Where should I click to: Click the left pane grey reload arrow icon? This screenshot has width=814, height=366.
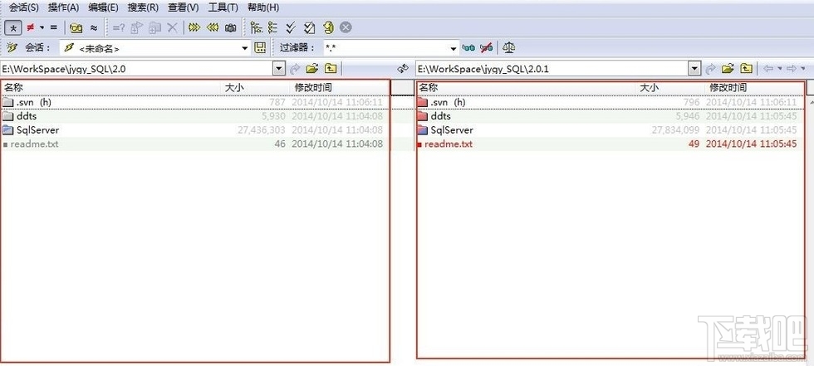click(x=295, y=68)
